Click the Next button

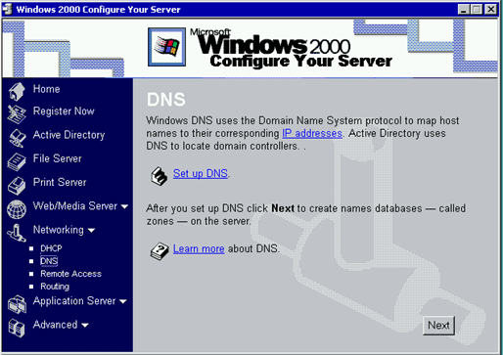click(x=438, y=326)
